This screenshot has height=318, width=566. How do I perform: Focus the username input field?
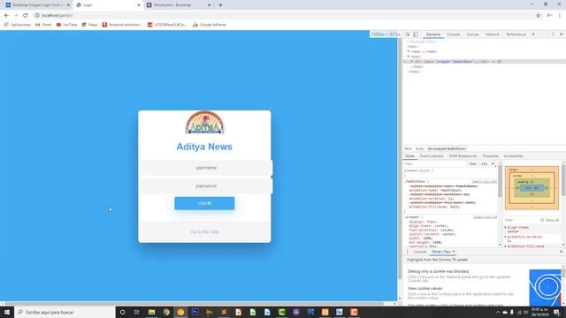point(206,168)
